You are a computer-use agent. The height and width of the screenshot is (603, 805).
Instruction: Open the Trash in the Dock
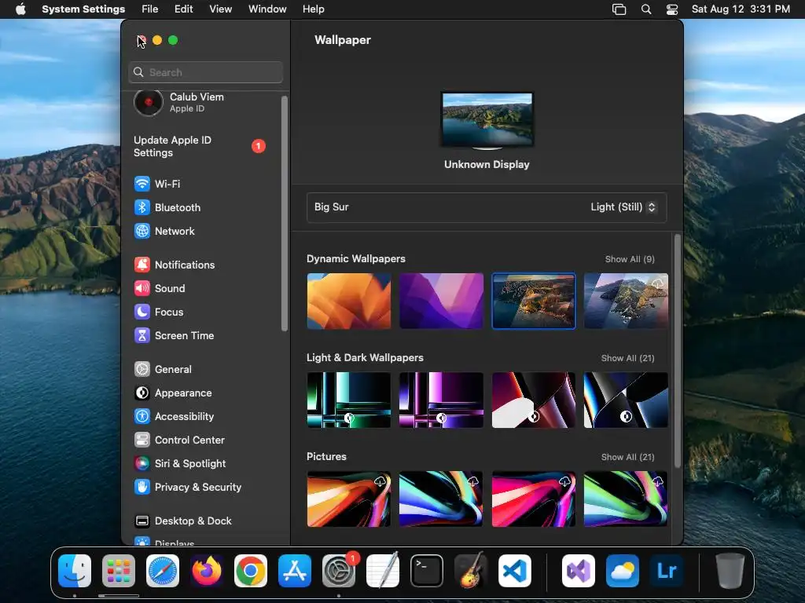click(730, 571)
